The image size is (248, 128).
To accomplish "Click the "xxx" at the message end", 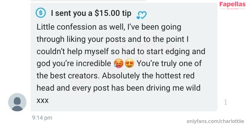I will 43,100.
